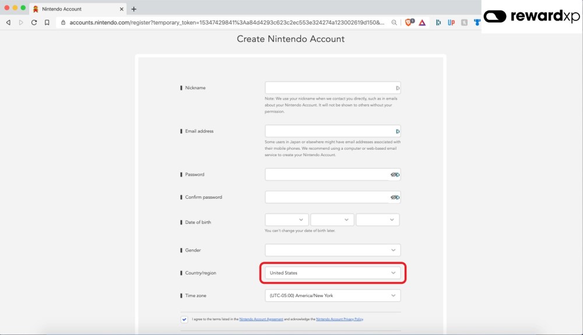Open the first Date of birth dropdown

tap(287, 220)
